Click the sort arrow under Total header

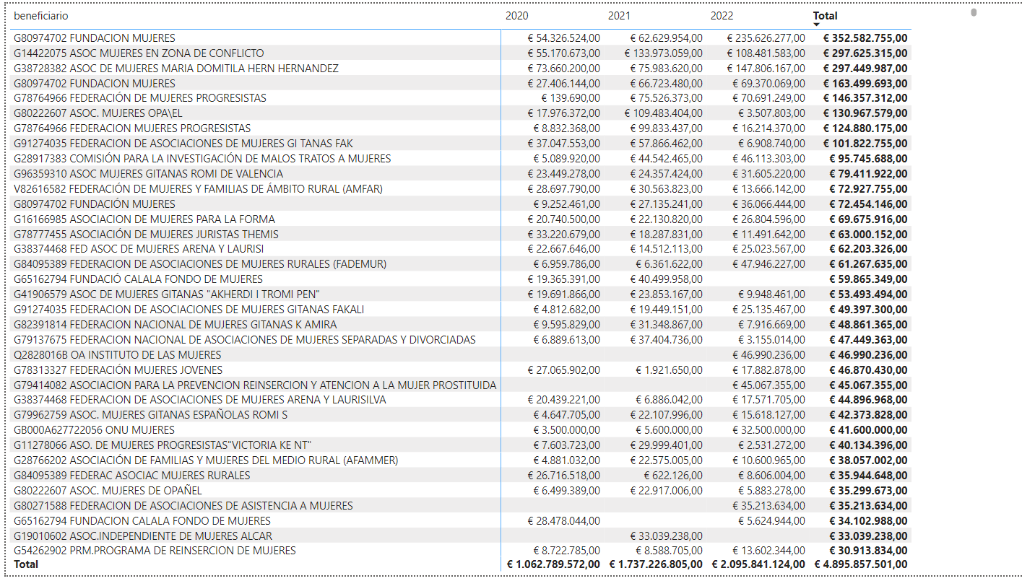coord(816,25)
